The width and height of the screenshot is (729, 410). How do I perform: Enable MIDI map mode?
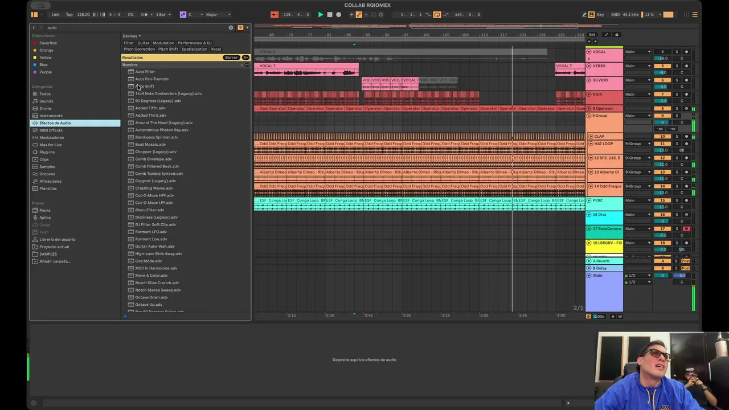coord(615,14)
